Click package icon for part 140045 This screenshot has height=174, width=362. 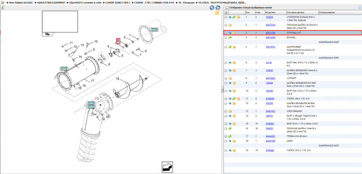[234, 70]
